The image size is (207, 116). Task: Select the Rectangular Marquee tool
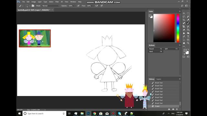(x=188, y=13)
